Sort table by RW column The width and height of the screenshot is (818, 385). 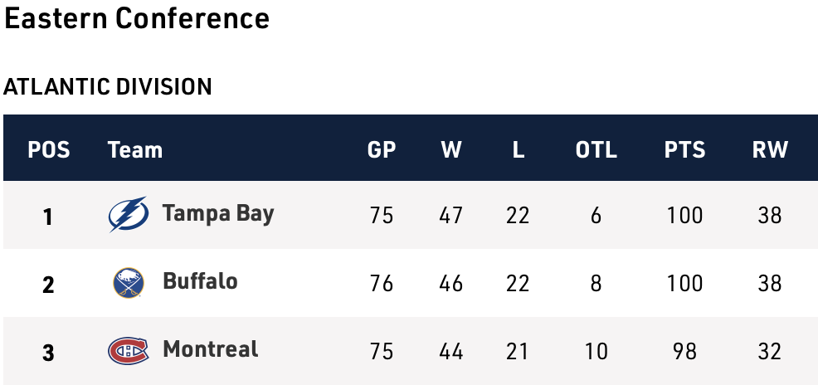click(x=770, y=150)
